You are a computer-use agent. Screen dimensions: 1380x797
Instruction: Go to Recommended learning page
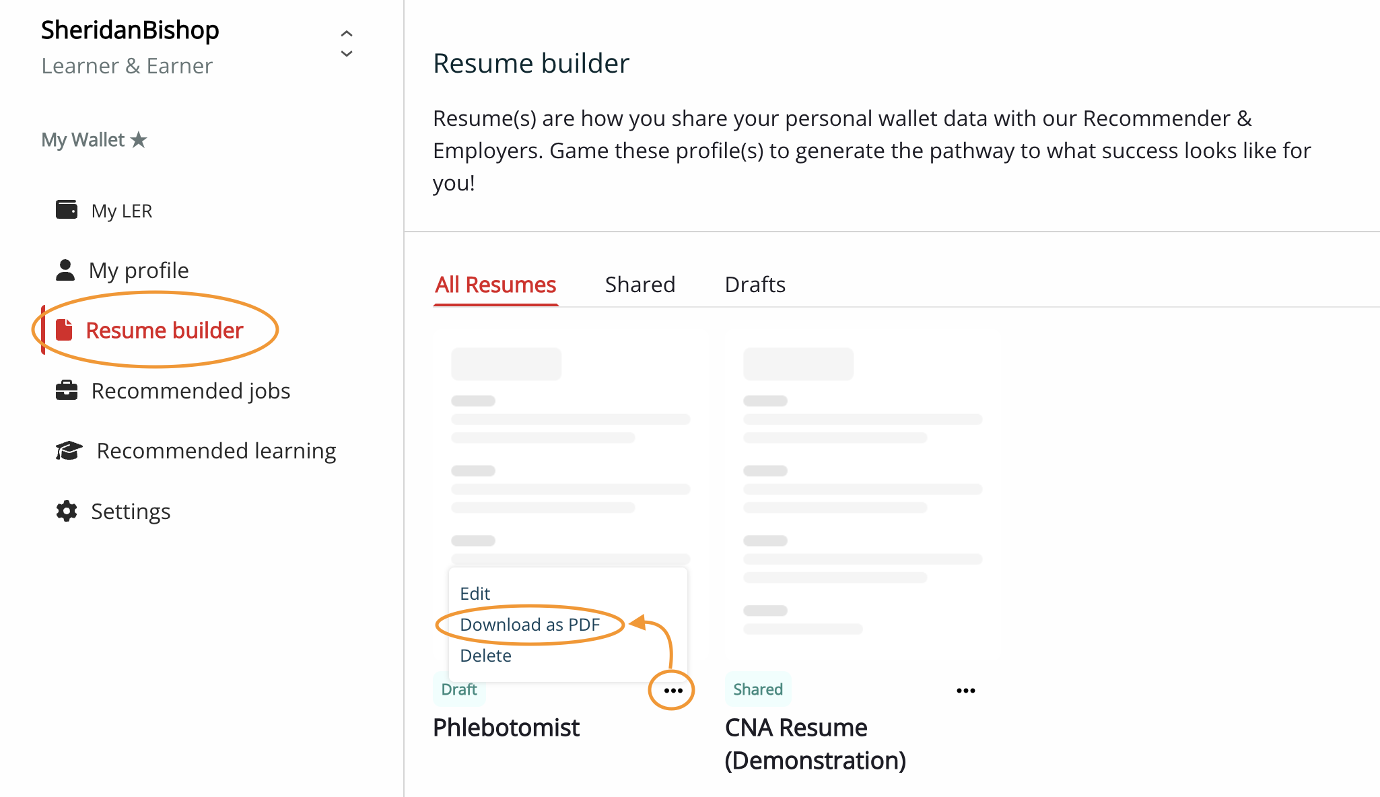216,451
